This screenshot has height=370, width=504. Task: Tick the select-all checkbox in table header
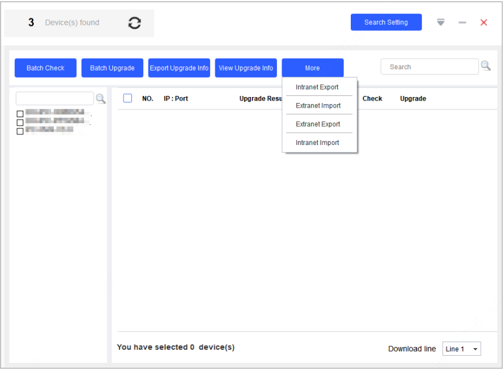pos(128,98)
